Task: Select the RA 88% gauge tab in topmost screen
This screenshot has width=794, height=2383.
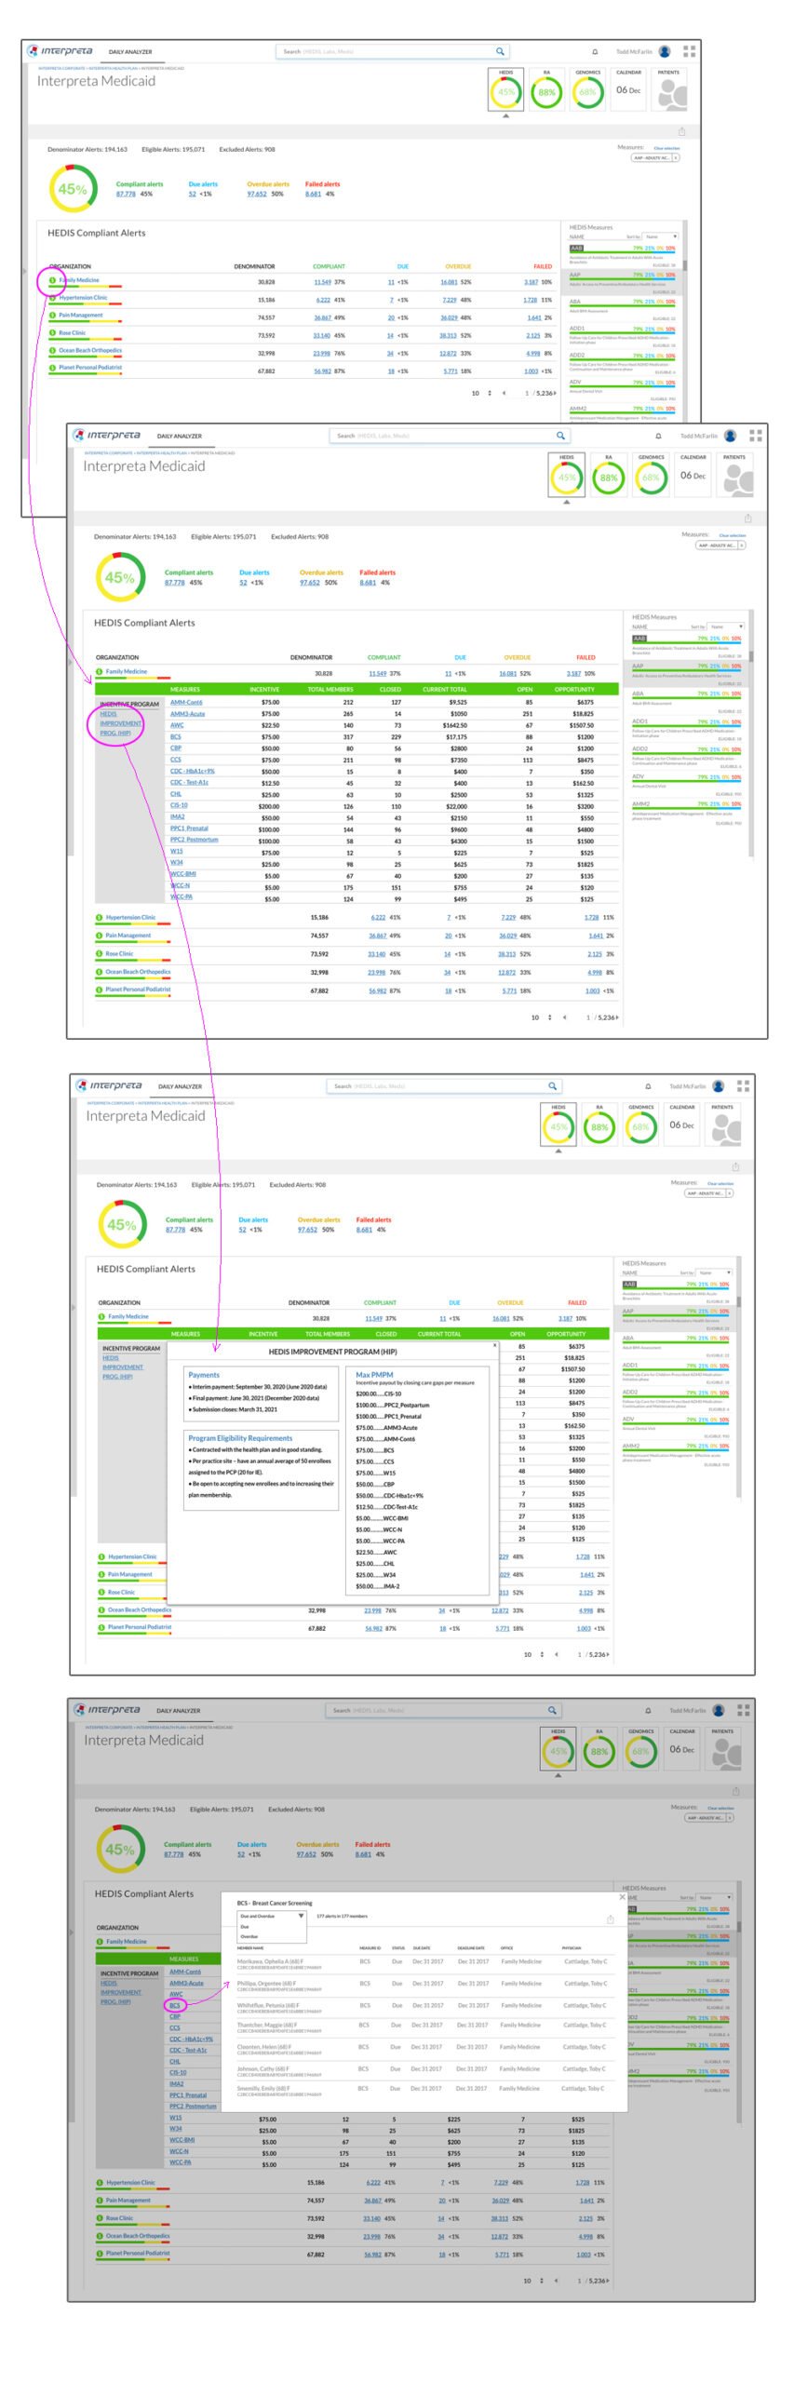Action: 546,91
